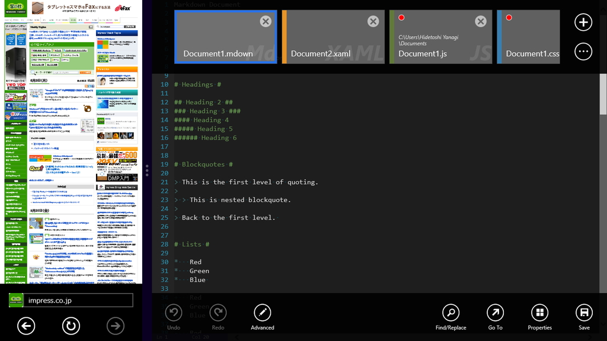This screenshot has width=607, height=341.
Task: Click the "#### Heading 4" line
Action: 202,120
